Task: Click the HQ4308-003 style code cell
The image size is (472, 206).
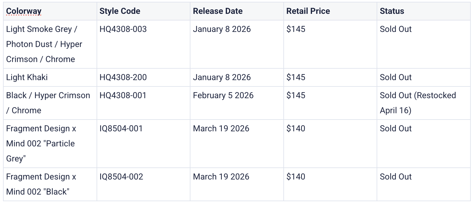Action: pyautogui.click(x=123, y=29)
